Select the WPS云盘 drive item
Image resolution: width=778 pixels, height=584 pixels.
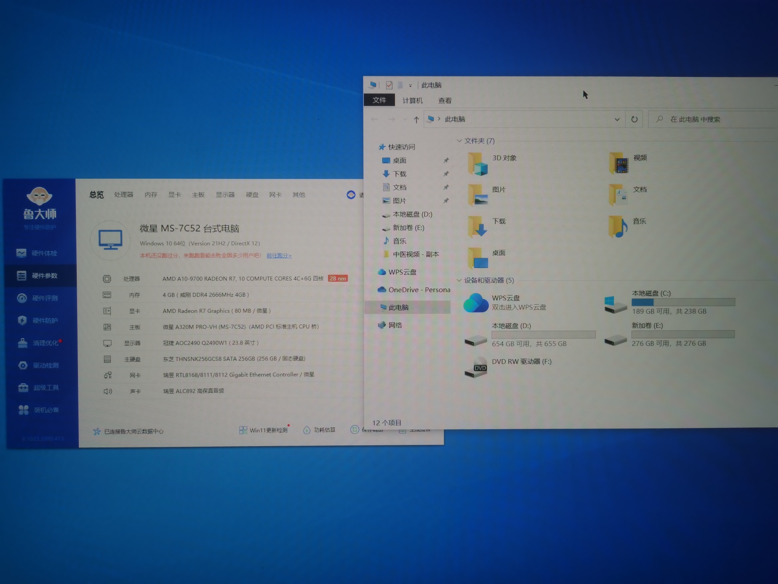505,302
